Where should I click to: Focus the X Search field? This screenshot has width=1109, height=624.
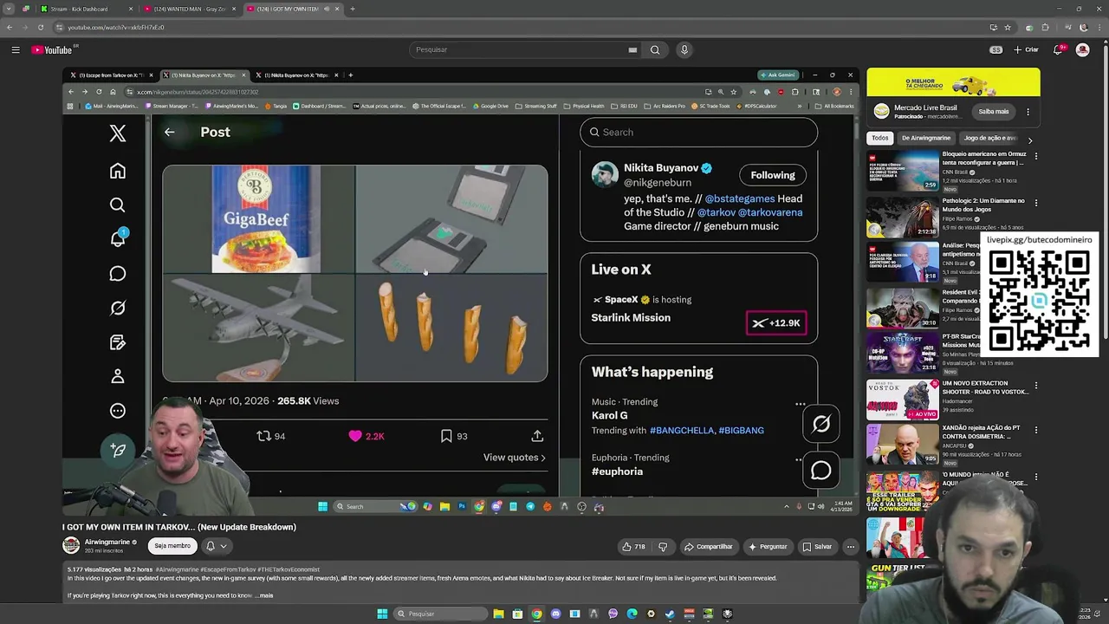(x=698, y=133)
